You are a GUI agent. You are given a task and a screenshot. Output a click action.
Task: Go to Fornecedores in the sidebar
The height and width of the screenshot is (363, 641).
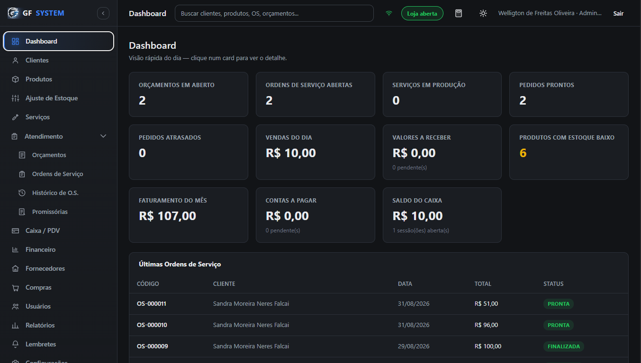(59, 268)
